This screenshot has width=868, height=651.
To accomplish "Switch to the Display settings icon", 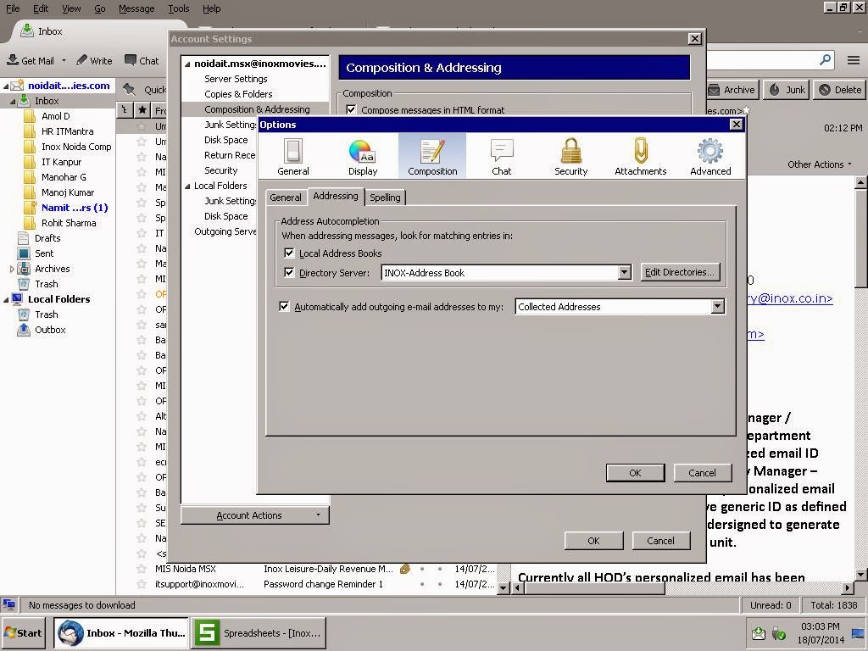I will click(362, 155).
